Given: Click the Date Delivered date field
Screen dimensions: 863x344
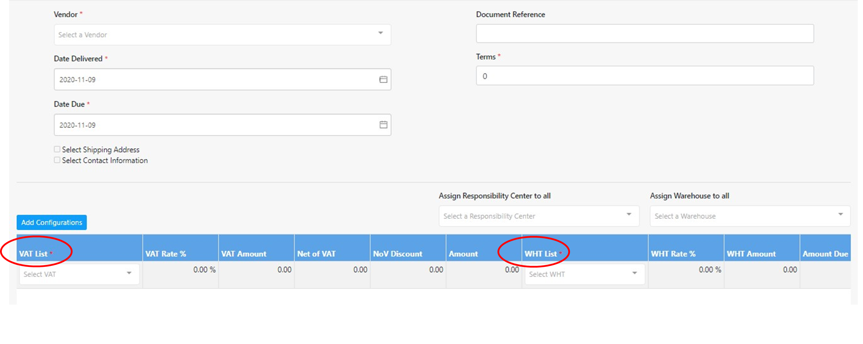Looking at the screenshot, I should click(x=216, y=80).
